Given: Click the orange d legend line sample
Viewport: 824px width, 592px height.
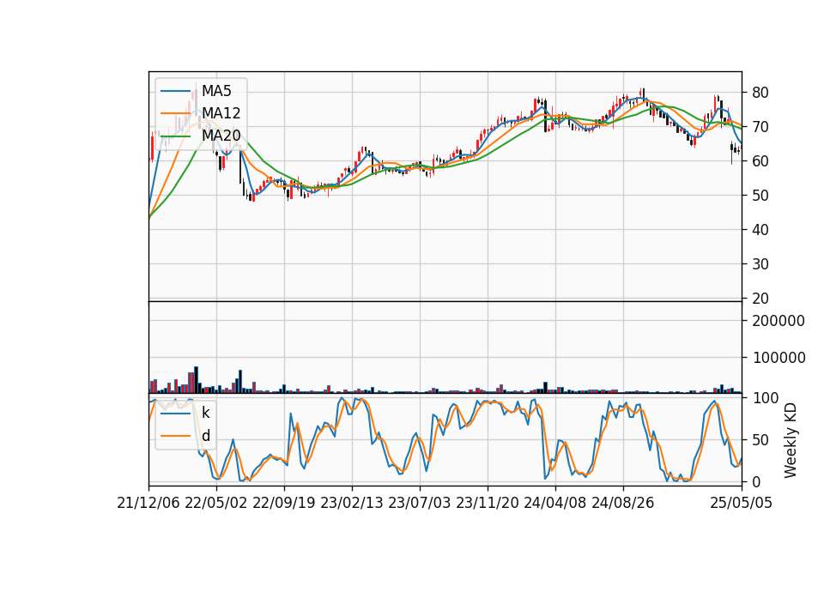Looking at the screenshot, I should 175,436.
